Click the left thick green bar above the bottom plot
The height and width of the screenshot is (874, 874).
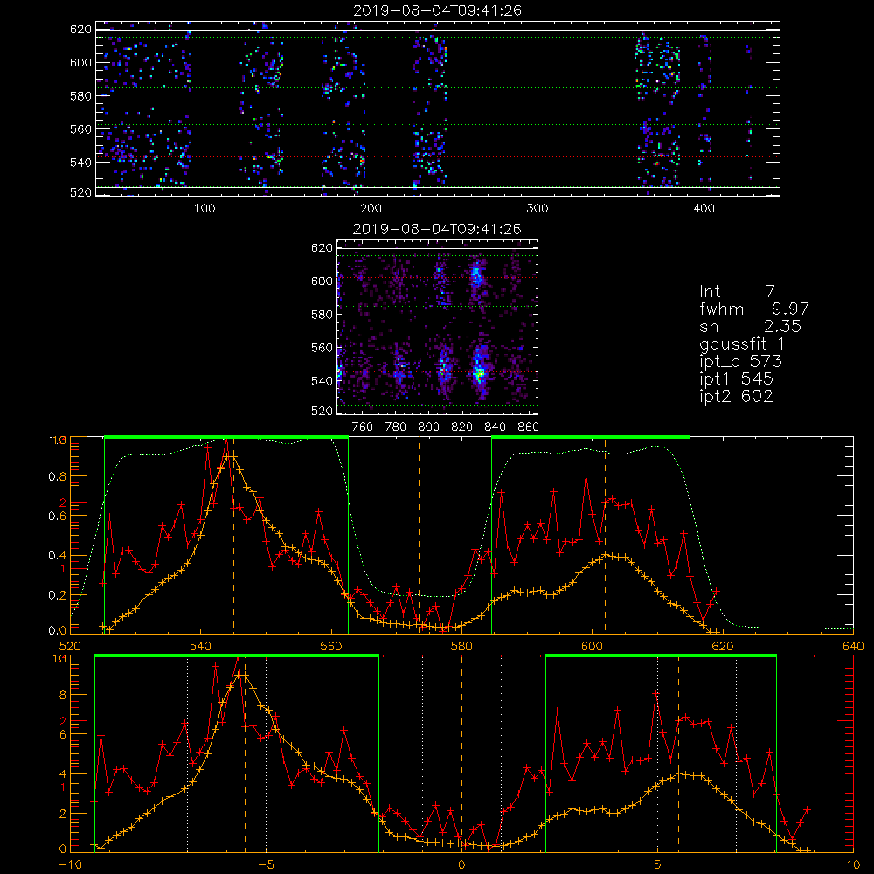coord(237,656)
